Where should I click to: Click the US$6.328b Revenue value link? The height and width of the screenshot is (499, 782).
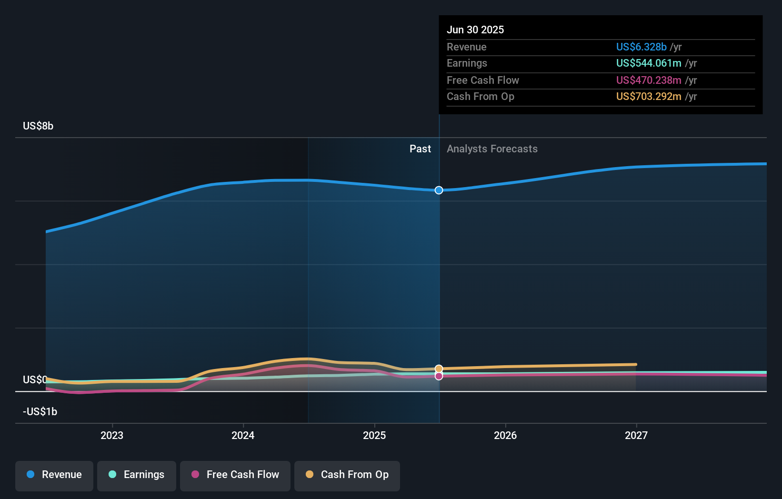coord(641,47)
